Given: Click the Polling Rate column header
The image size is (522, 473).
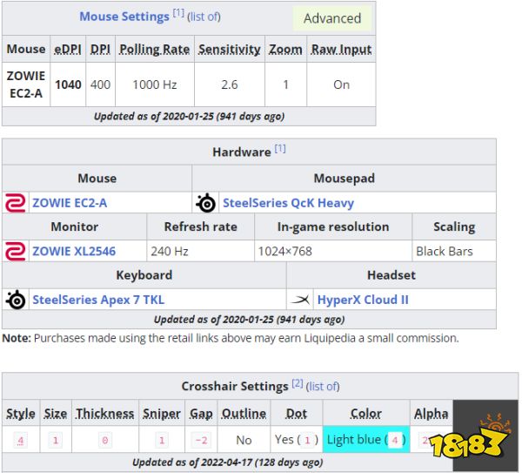Looking at the screenshot, I should pyautogui.click(x=155, y=50).
